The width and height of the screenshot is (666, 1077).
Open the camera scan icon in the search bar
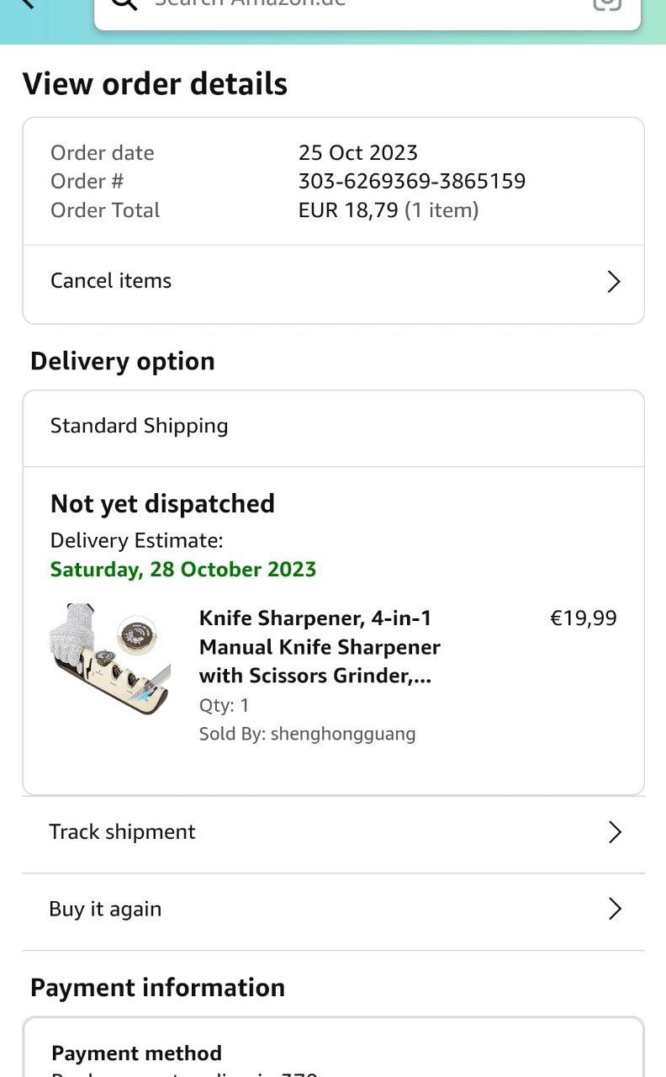point(606,3)
